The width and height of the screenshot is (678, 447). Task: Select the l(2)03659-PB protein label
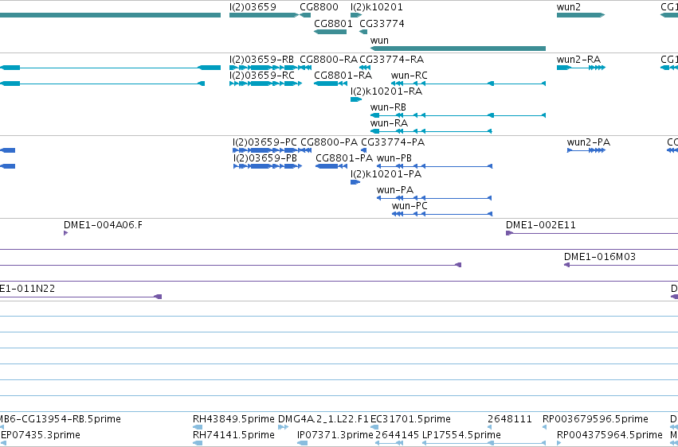click(265, 158)
